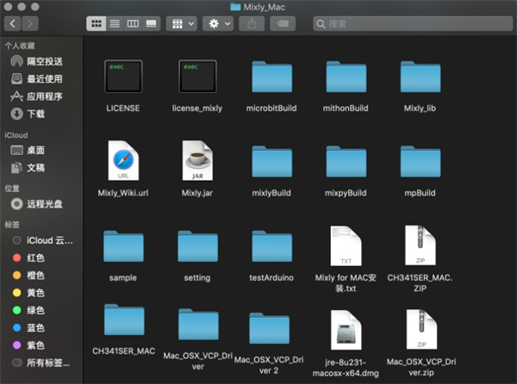Open AirDrop (隔空投送) in sidebar

pos(37,61)
